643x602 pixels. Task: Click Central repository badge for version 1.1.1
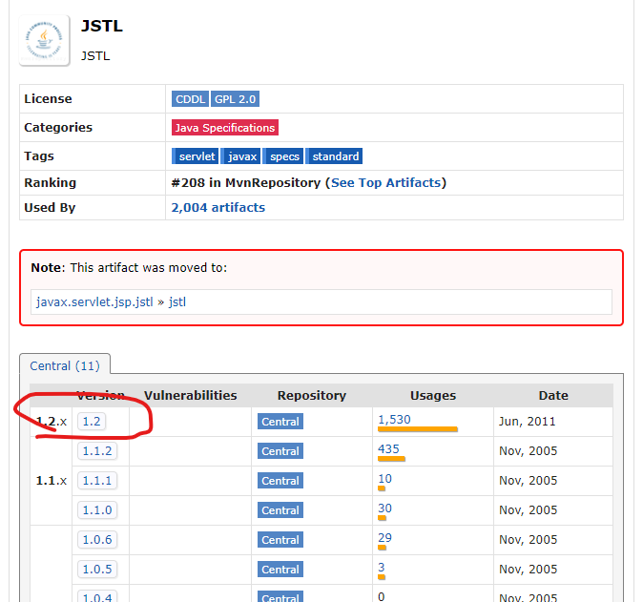click(280, 481)
